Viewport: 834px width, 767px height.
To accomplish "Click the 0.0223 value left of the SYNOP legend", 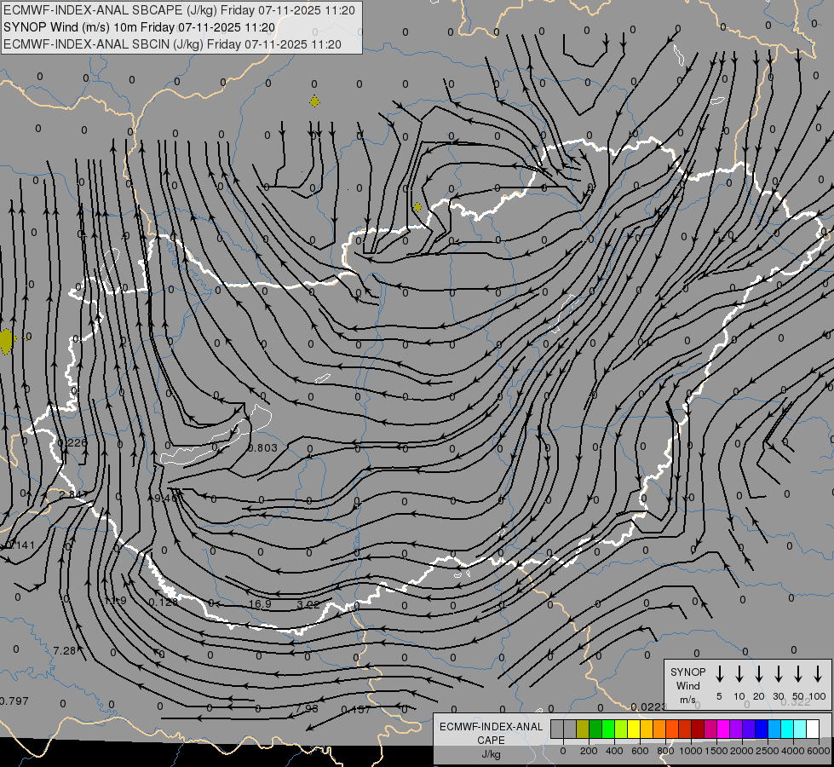I will coord(648,706).
